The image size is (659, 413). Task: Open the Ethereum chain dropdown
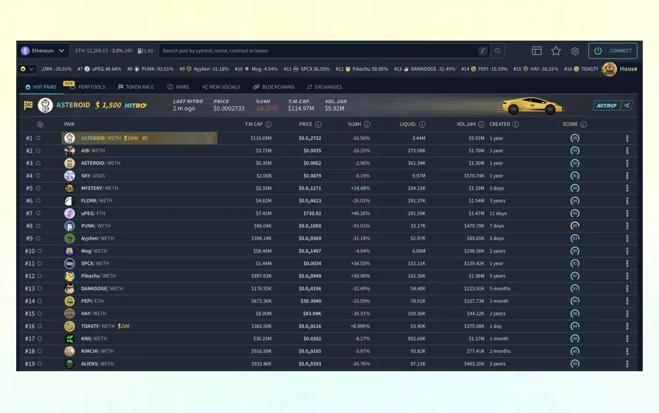(x=44, y=51)
